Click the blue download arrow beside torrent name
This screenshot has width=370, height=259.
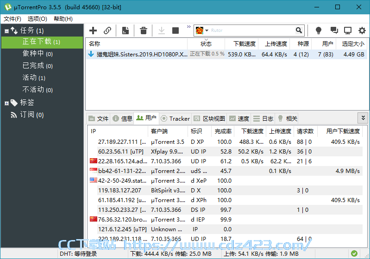pos(91,54)
